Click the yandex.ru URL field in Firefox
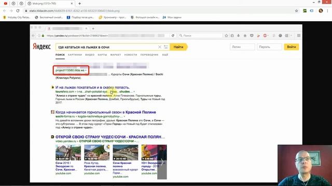This screenshot has width=332, height=186. 106,36
